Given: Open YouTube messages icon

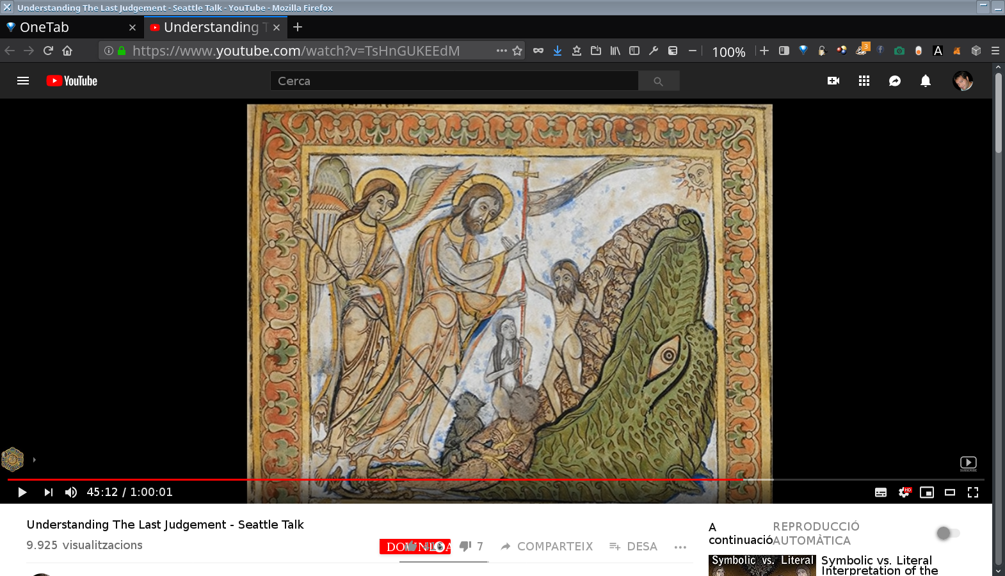Looking at the screenshot, I should [x=895, y=81].
